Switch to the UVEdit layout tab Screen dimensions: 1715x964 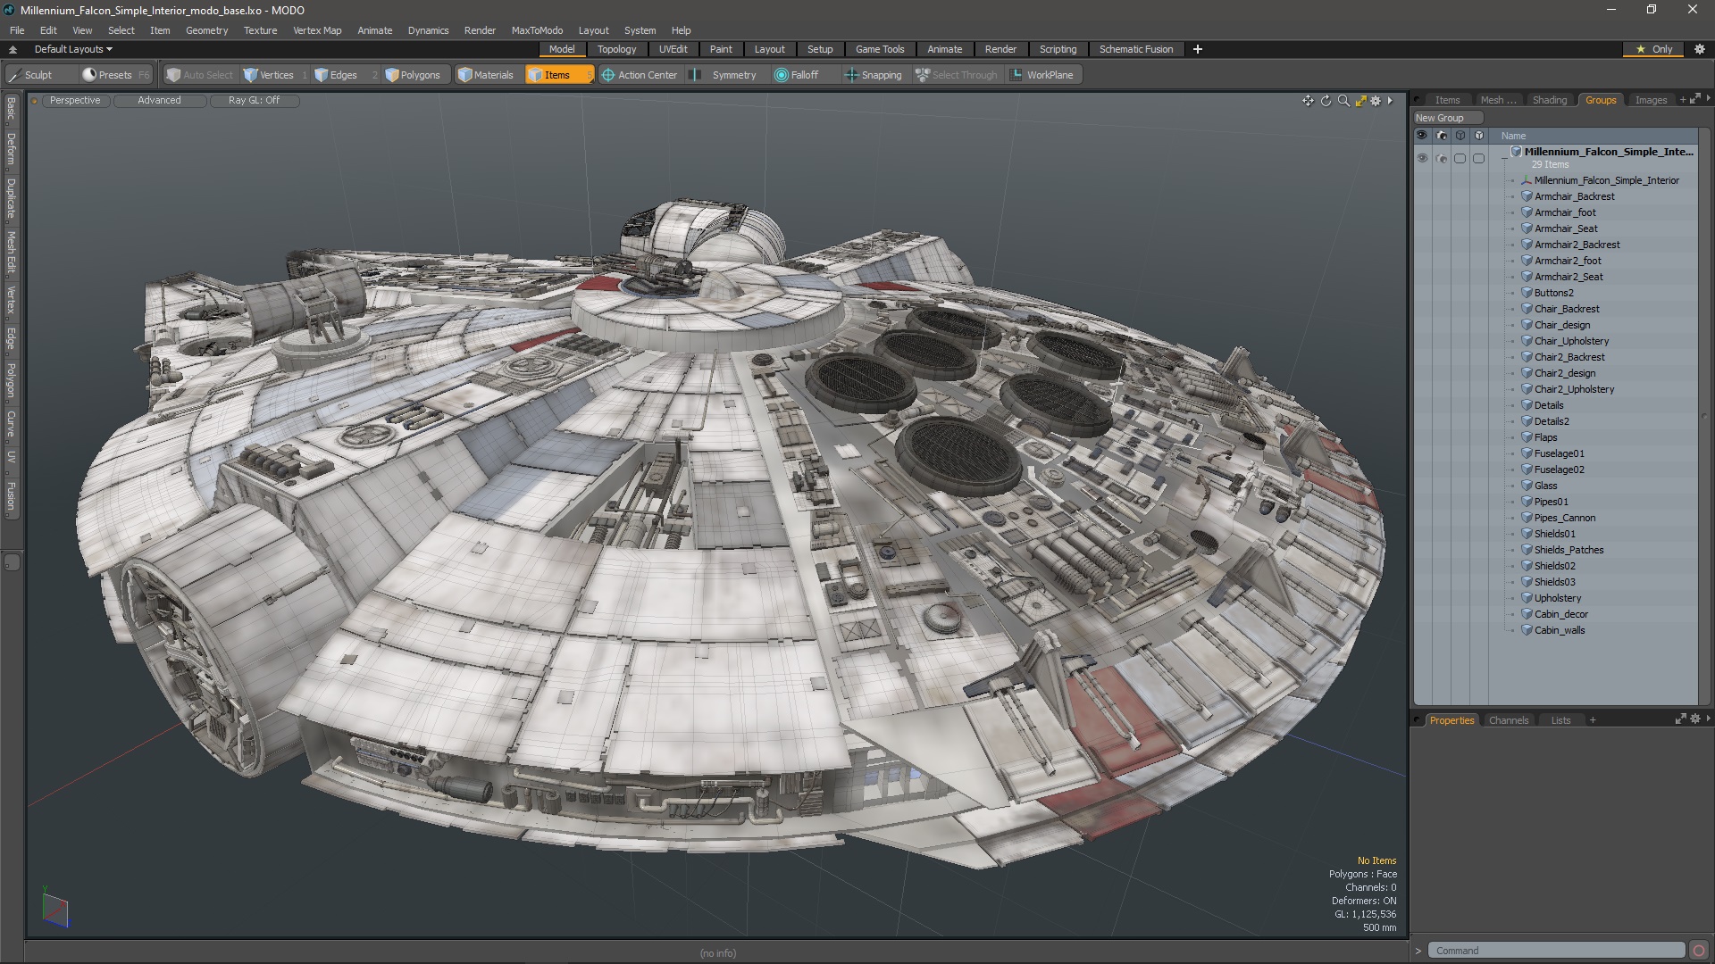[673, 49]
